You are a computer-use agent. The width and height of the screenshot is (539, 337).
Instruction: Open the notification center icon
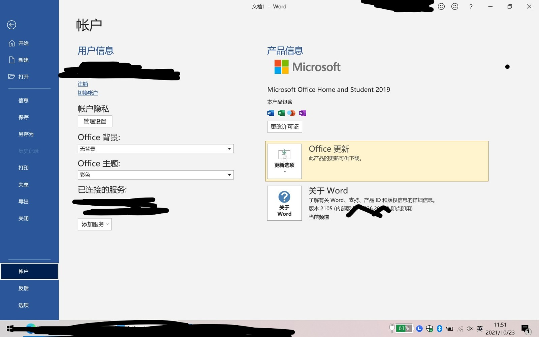click(526, 329)
